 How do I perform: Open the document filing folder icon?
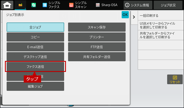(21, 5)
